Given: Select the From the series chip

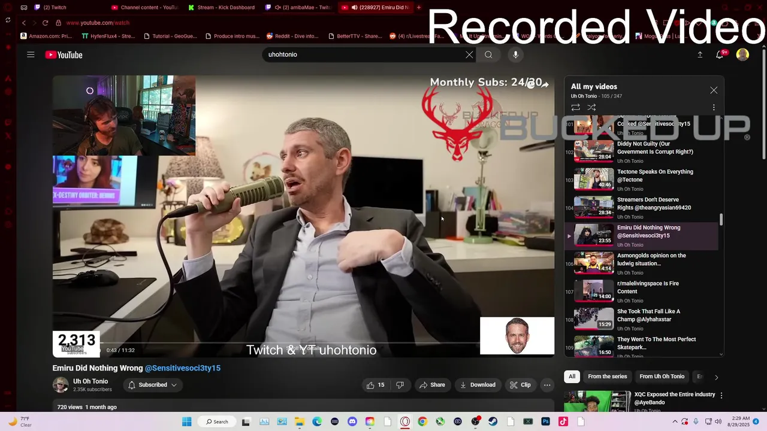Looking at the screenshot, I should tap(607, 377).
